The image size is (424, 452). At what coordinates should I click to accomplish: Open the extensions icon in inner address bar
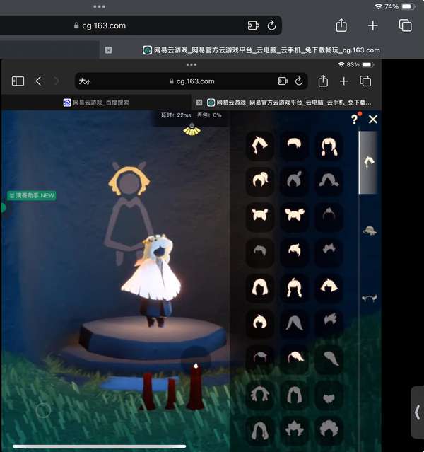283,81
